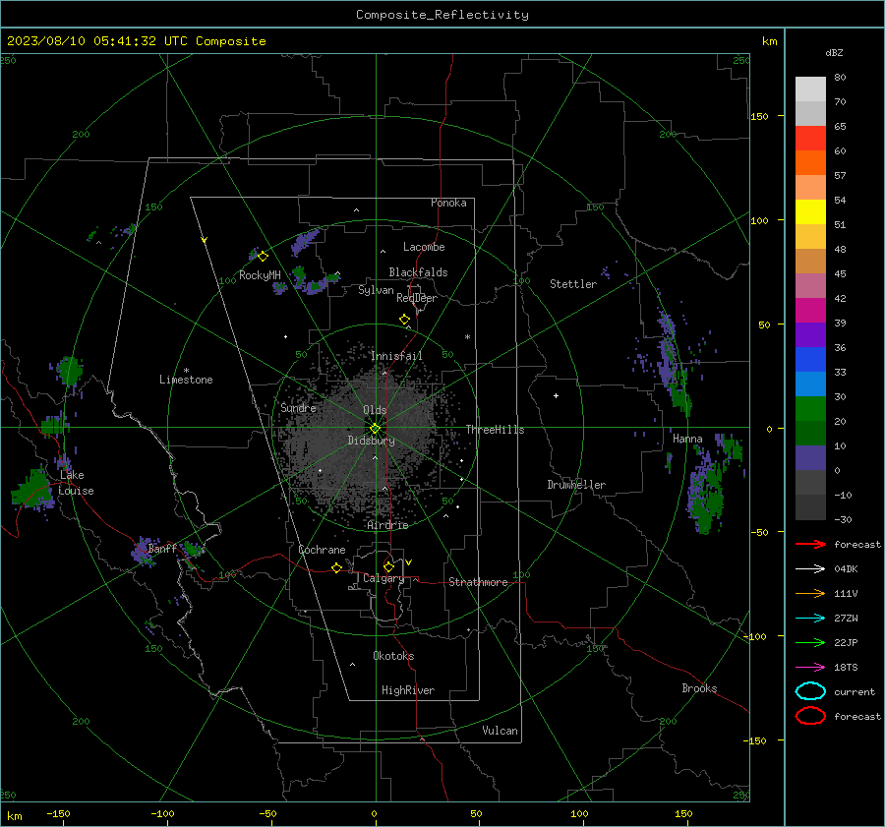885x827 pixels.
Task: Click the Strathmore town label
Action: pyautogui.click(x=478, y=582)
